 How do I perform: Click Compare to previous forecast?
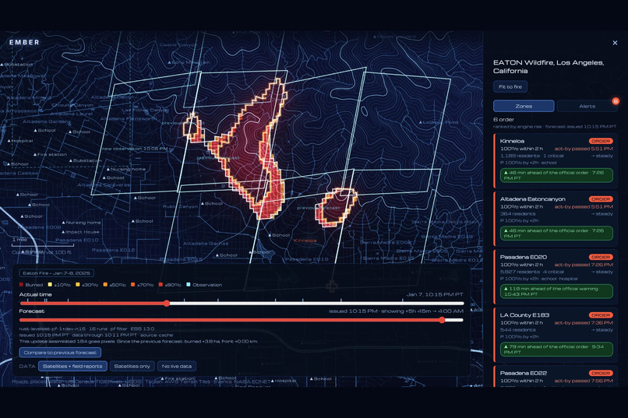coord(60,353)
